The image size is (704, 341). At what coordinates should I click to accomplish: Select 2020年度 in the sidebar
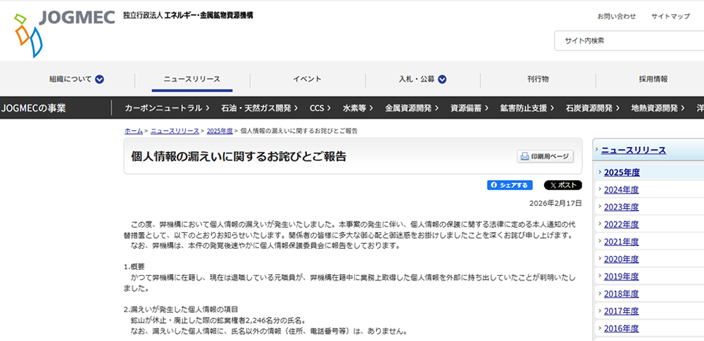[621, 259]
